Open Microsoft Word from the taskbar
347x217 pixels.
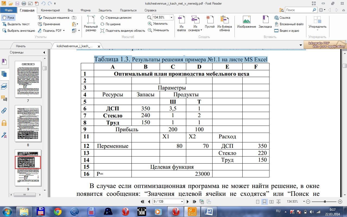point(209,211)
